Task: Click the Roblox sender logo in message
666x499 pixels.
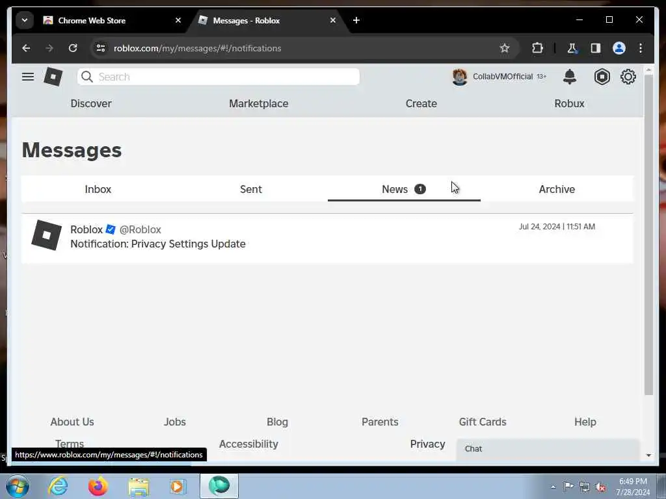Action: 47,235
